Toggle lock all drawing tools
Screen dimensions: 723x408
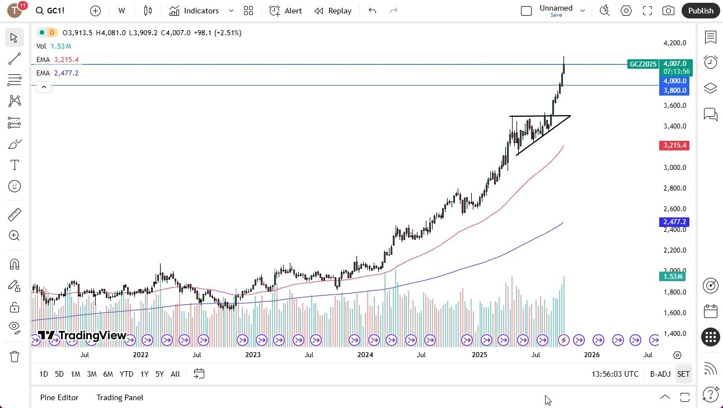(15, 307)
